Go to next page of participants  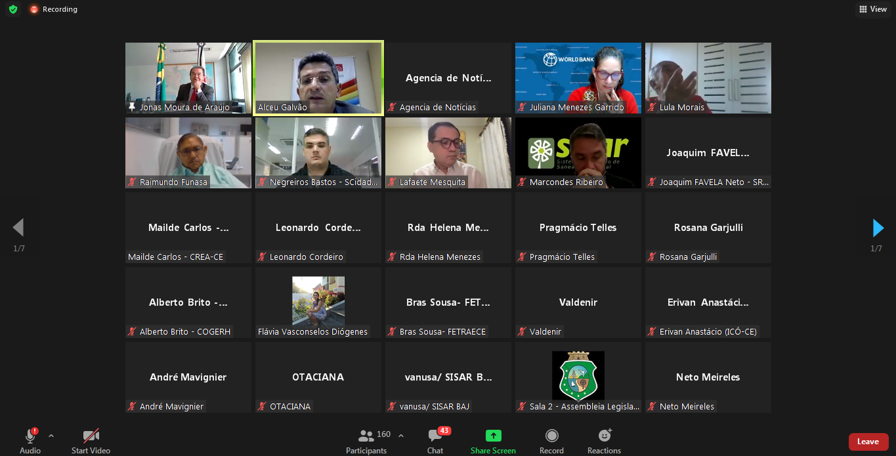coord(878,228)
